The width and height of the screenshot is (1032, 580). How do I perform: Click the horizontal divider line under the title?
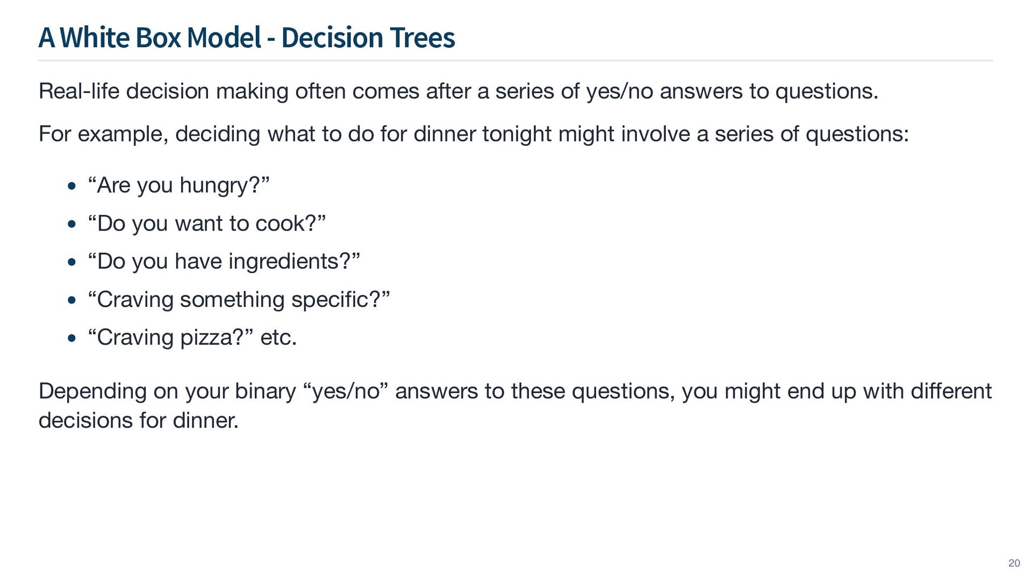point(515,61)
